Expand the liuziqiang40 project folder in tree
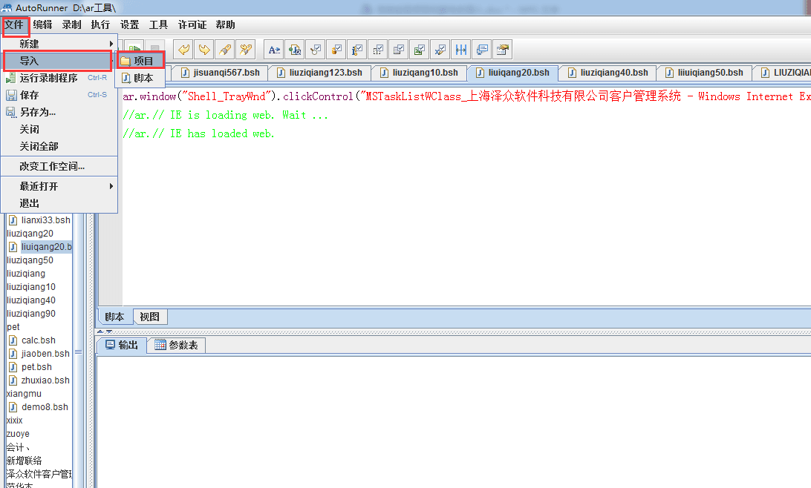Screen dimensions: 811x488 coord(30,300)
